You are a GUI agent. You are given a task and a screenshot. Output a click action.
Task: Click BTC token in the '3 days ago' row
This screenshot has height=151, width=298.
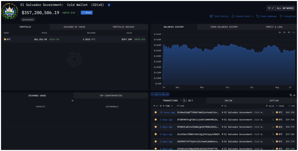[x=281, y=127]
